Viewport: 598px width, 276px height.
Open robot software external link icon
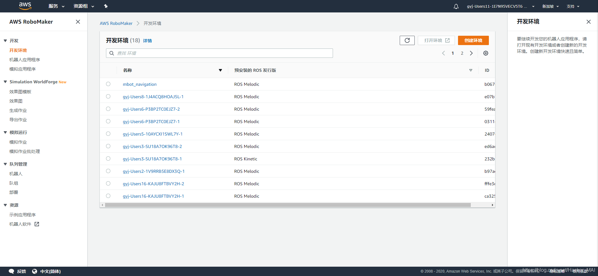click(37, 224)
